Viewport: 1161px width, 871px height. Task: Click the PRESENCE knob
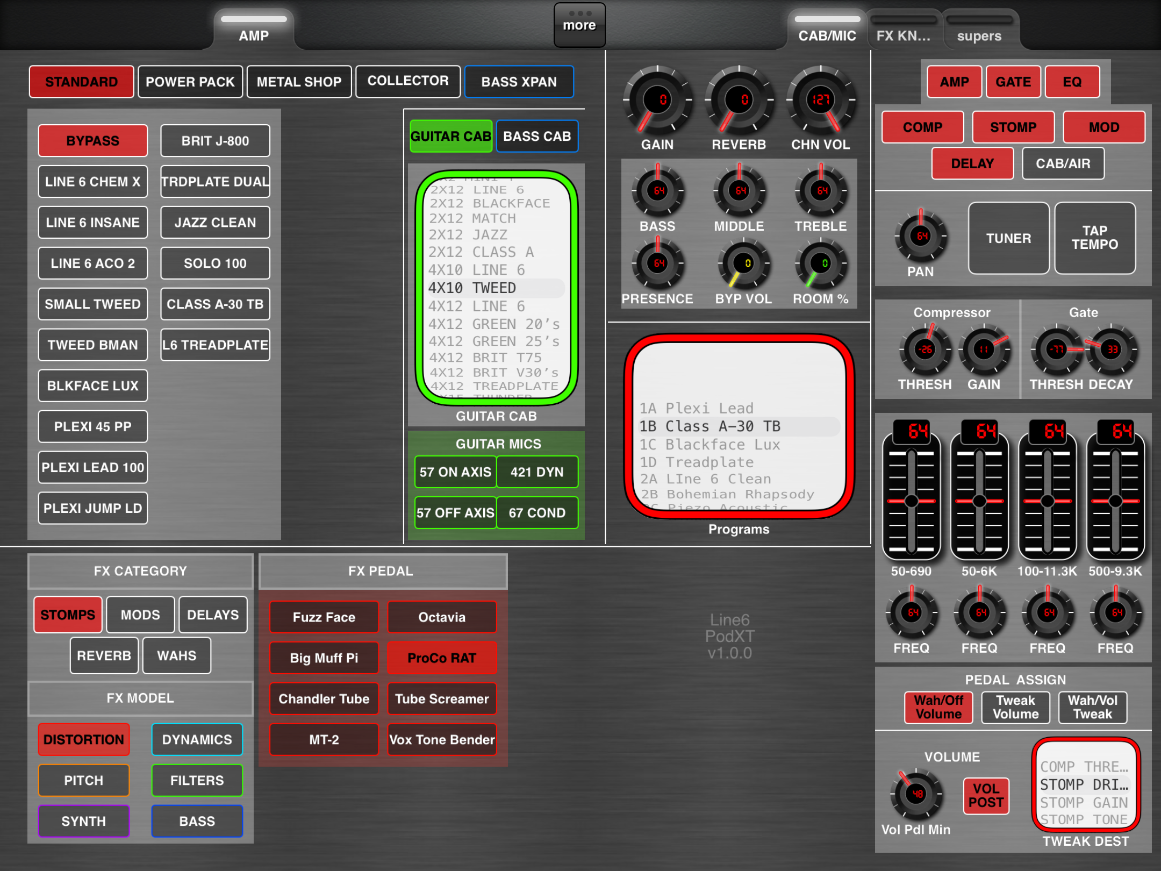coord(658,263)
